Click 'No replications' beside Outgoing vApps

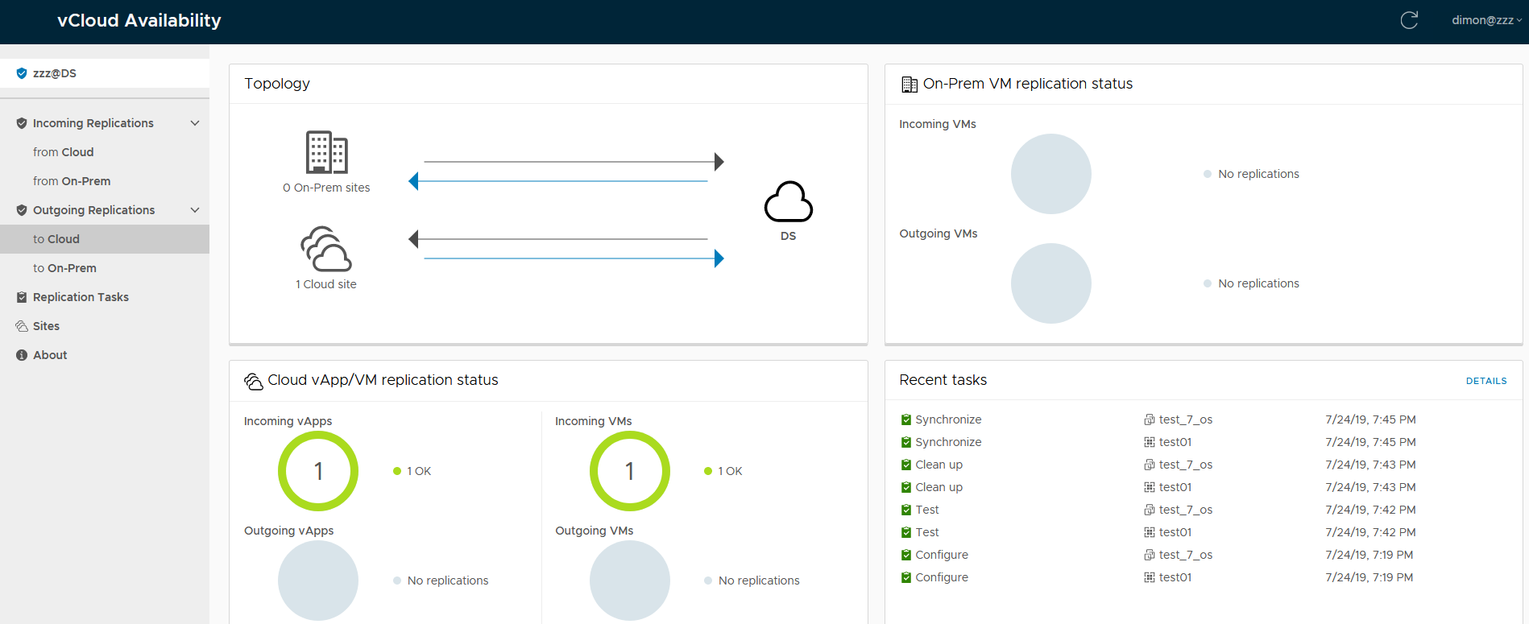(x=448, y=581)
